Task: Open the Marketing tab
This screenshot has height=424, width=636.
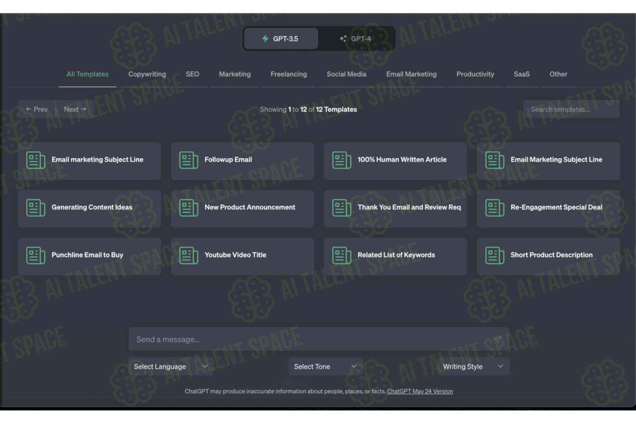Action: [x=235, y=74]
